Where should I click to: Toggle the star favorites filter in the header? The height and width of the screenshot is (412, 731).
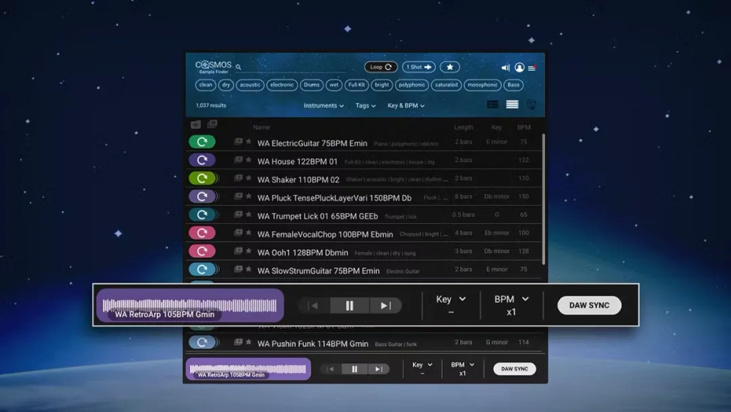(449, 67)
